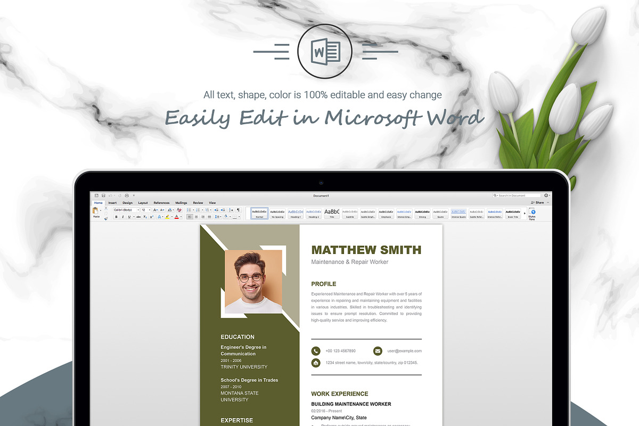Apply the Title style
639x426 pixels.
[332, 214]
